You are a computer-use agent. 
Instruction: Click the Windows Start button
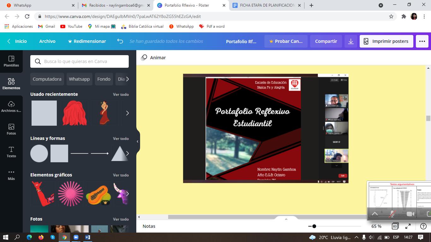tap(6, 237)
